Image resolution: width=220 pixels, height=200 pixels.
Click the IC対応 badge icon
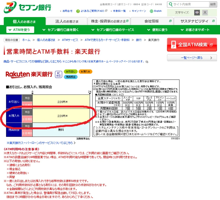59,74
